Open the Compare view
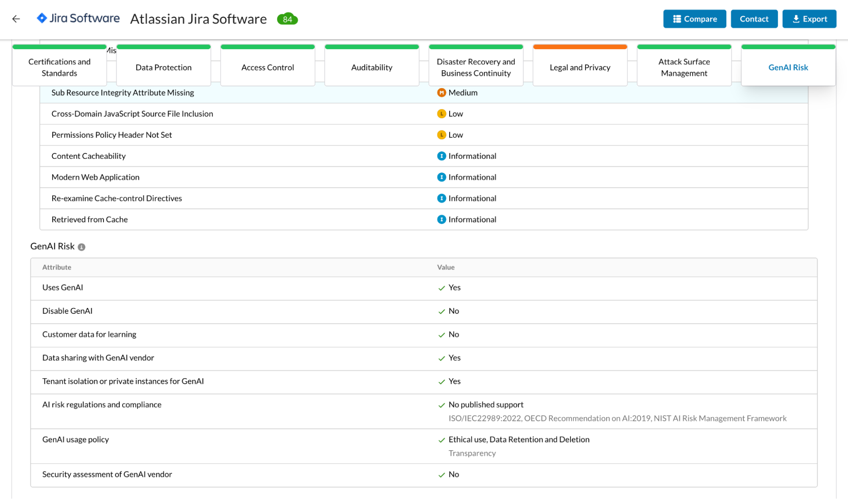848x499 pixels. coord(694,19)
